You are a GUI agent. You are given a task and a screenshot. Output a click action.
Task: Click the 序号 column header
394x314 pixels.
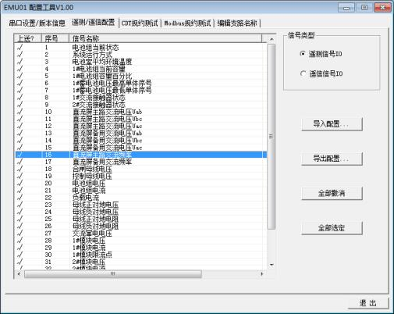(x=55, y=38)
